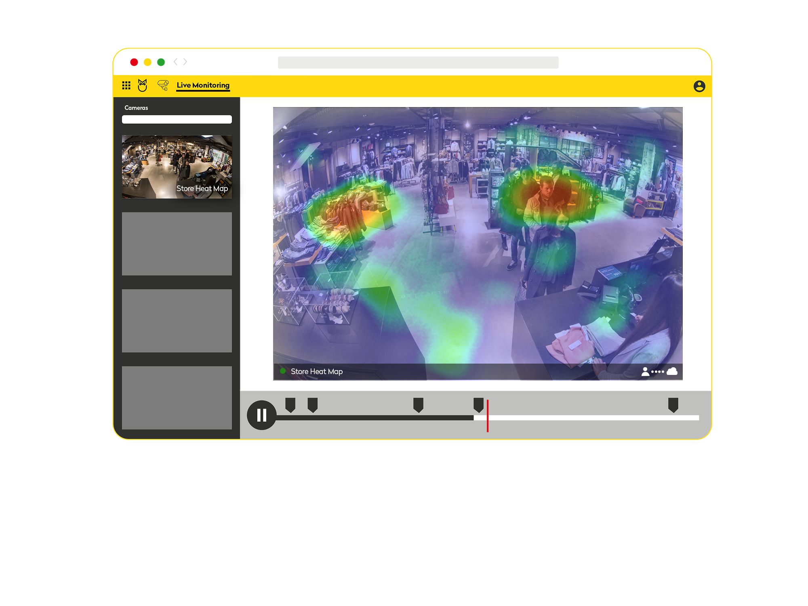
Task: Pause playback with the pause button
Action: [x=262, y=415]
